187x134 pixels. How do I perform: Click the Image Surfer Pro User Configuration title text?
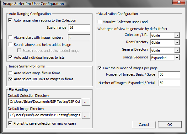33,4
